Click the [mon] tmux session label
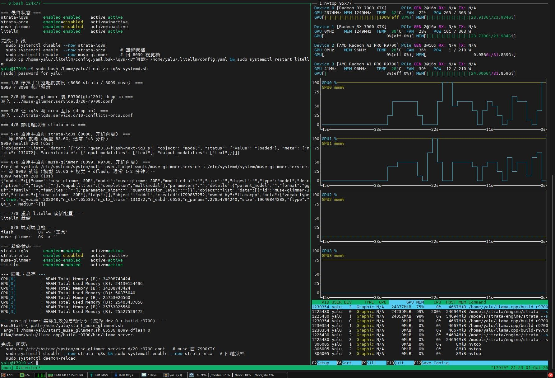This screenshot has width=555, height=378. coord(7,367)
